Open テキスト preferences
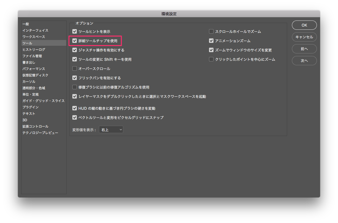This screenshot has width=338, height=223. coord(44,114)
